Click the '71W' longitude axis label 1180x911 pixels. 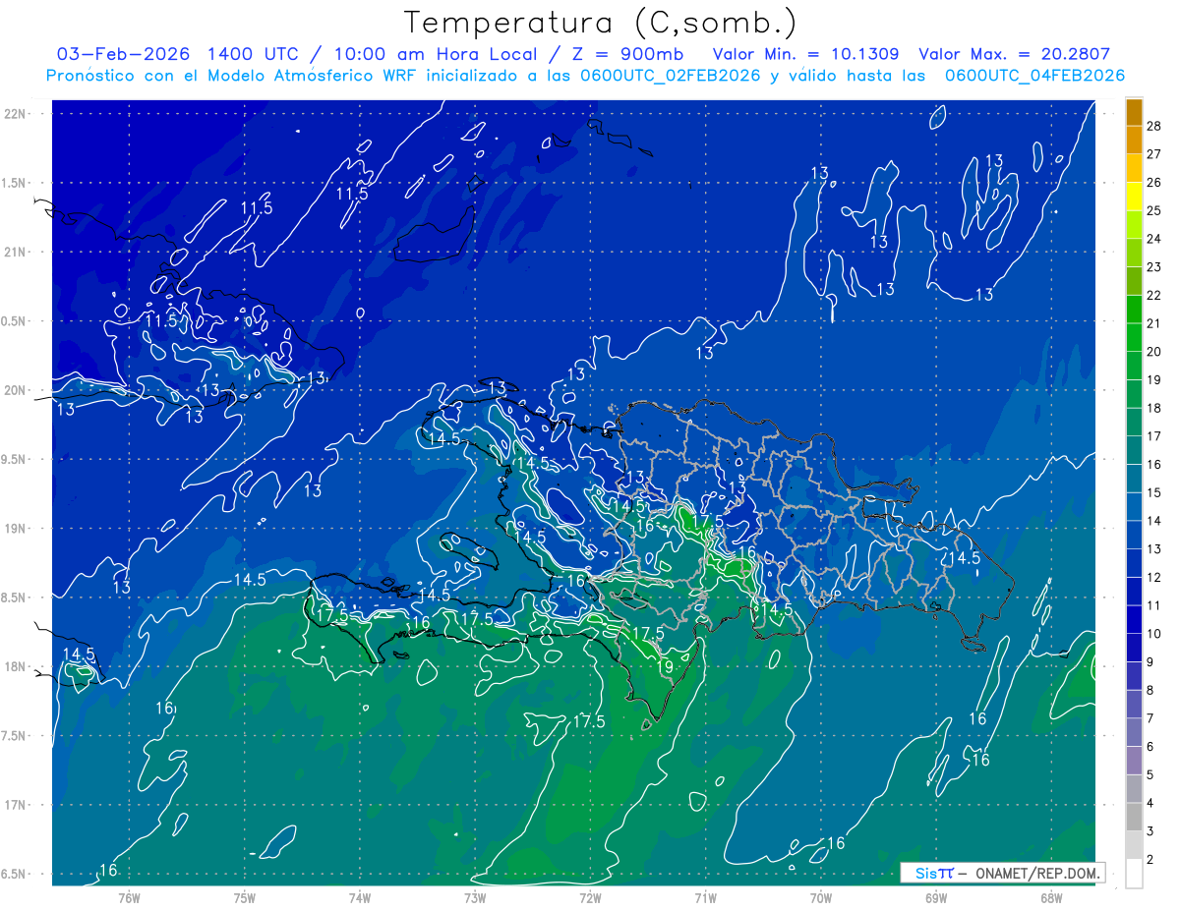pos(705,898)
